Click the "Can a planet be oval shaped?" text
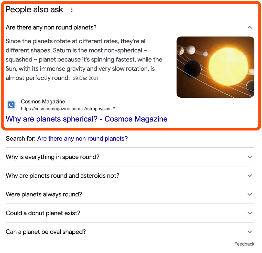Screen dimensions: 262x253 46,232
